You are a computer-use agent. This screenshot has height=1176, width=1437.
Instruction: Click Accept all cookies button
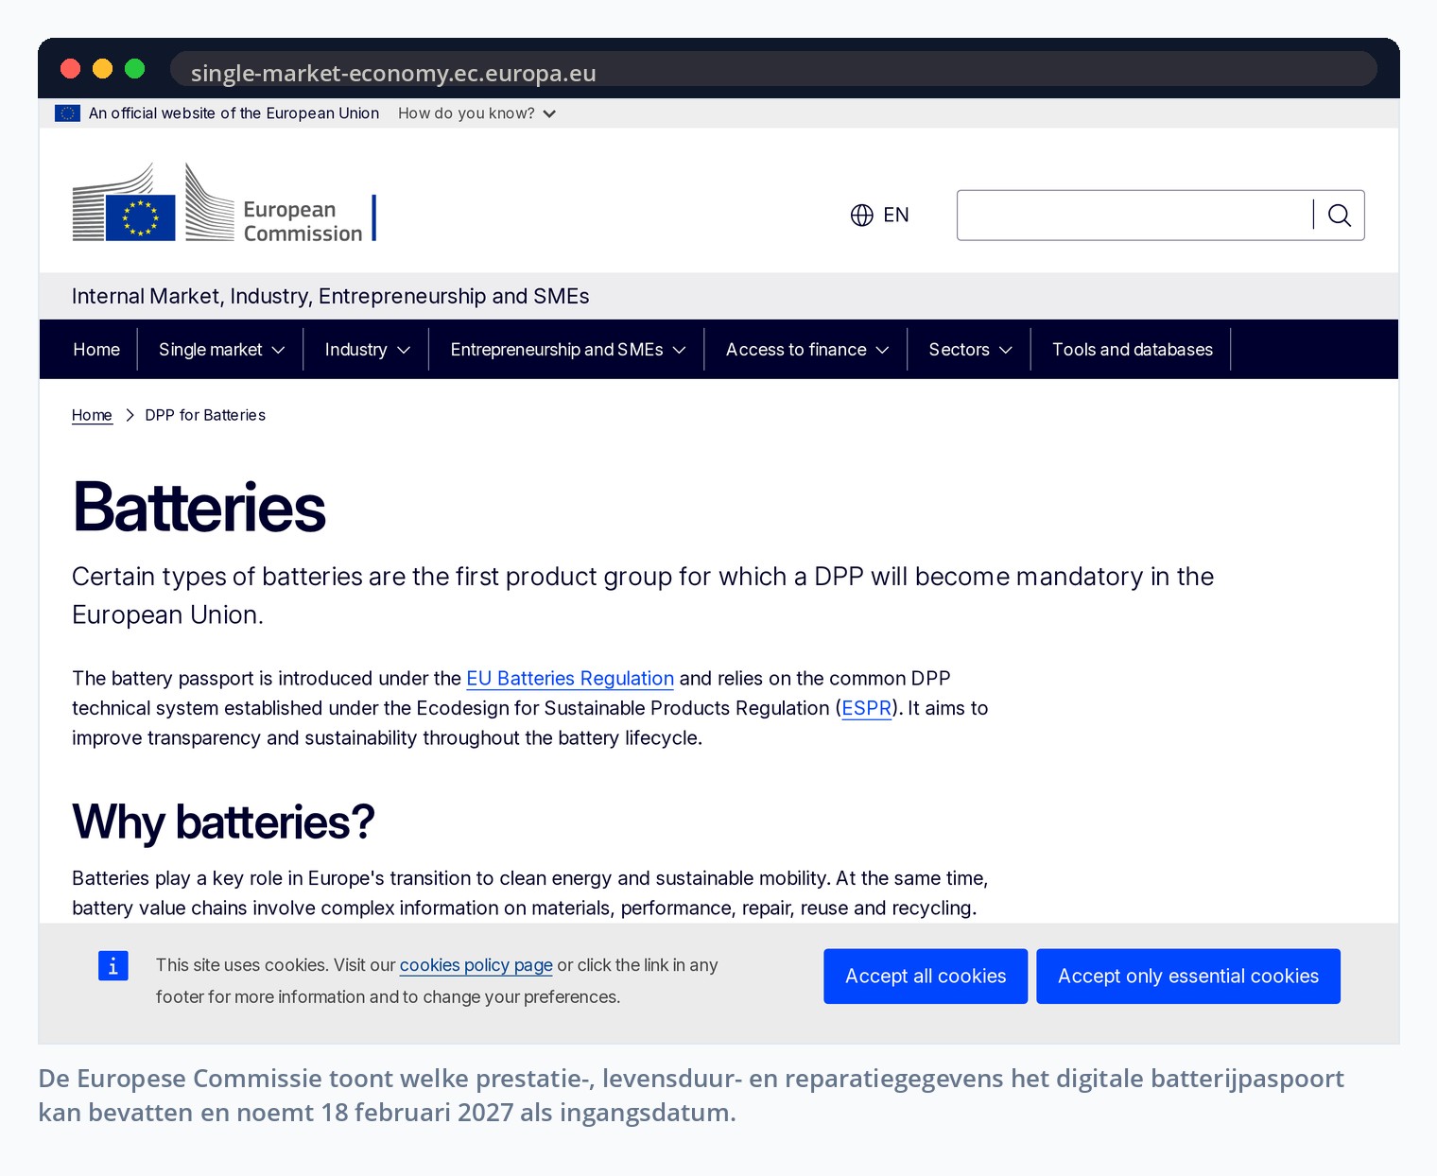coord(926,977)
